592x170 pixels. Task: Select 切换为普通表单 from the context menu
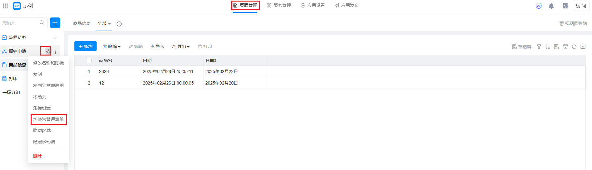click(x=48, y=119)
